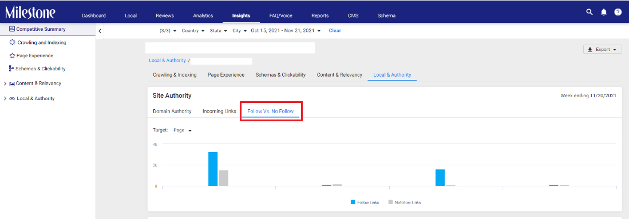Collapse the sidebar with the left chevron
This screenshot has height=219, width=629.
click(x=100, y=31)
